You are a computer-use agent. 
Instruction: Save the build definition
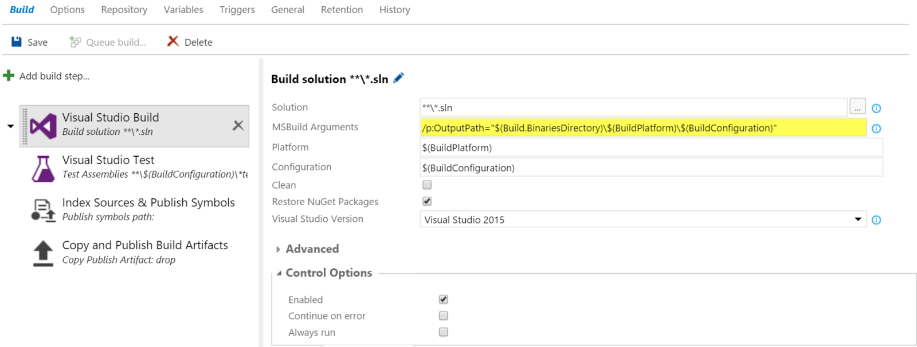click(29, 42)
